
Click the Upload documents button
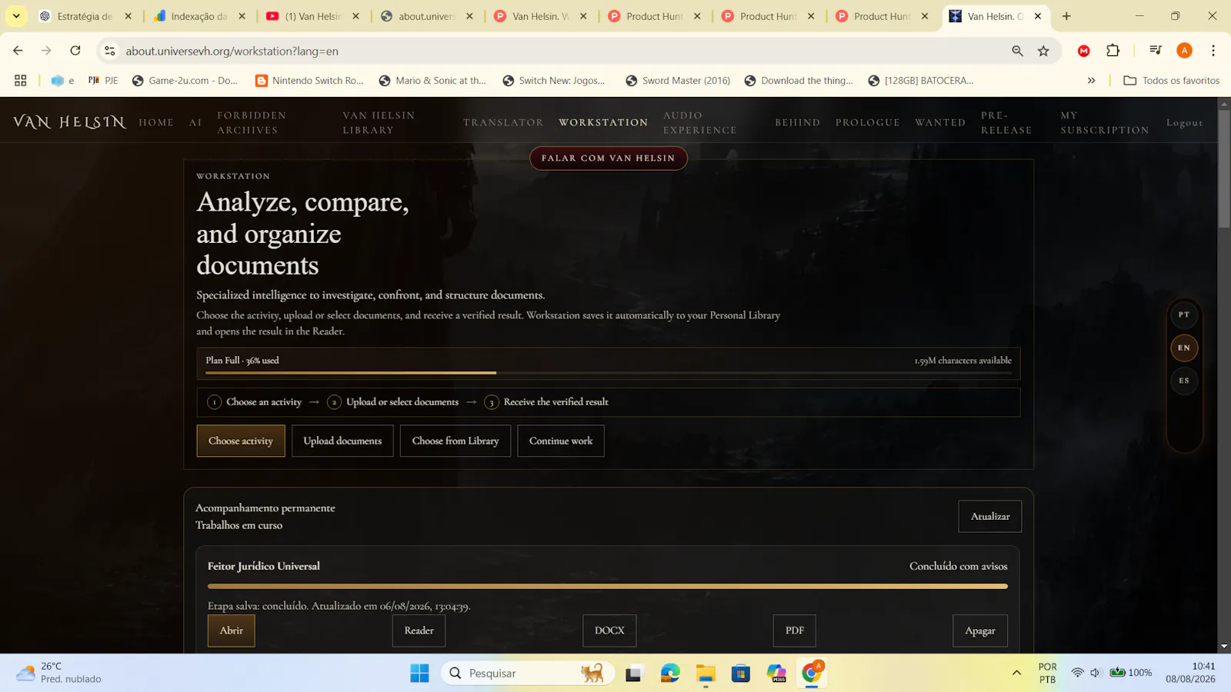342,441
